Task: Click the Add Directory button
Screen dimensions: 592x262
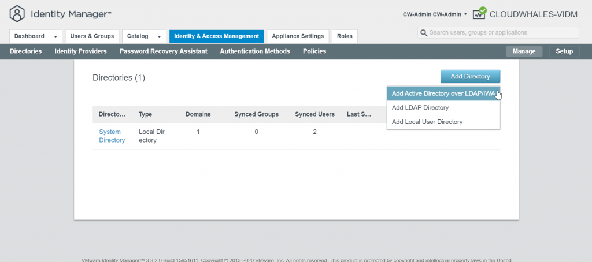Action: pyautogui.click(x=470, y=77)
